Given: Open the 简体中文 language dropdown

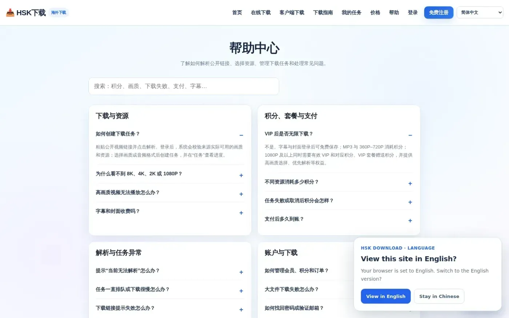Looking at the screenshot, I should point(480,13).
